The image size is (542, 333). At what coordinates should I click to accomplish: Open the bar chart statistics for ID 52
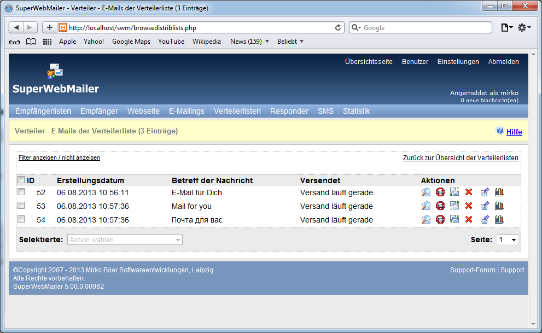click(x=499, y=192)
